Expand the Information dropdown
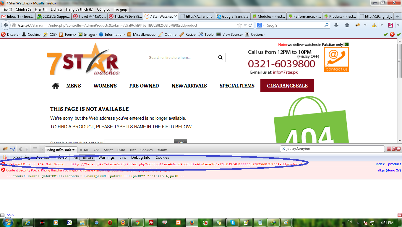Screen dimensions: 402x227 [112, 35]
